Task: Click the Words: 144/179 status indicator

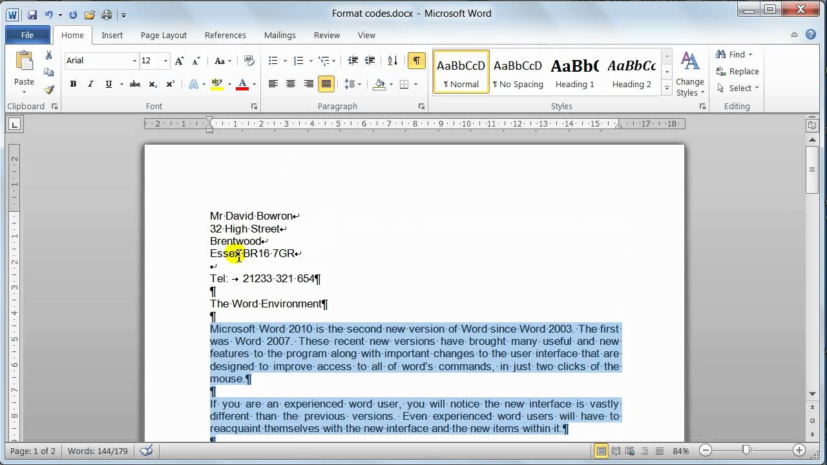Action: click(x=96, y=451)
